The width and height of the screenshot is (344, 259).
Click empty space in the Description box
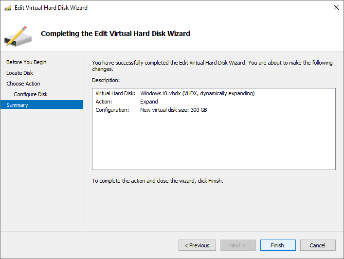pyautogui.click(x=214, y=143)
